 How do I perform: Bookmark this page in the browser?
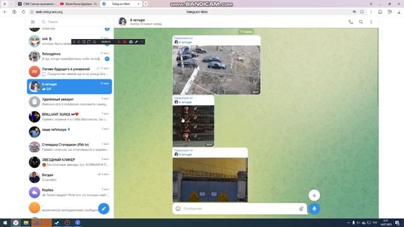pyautogui.click(x=362, y=12)
